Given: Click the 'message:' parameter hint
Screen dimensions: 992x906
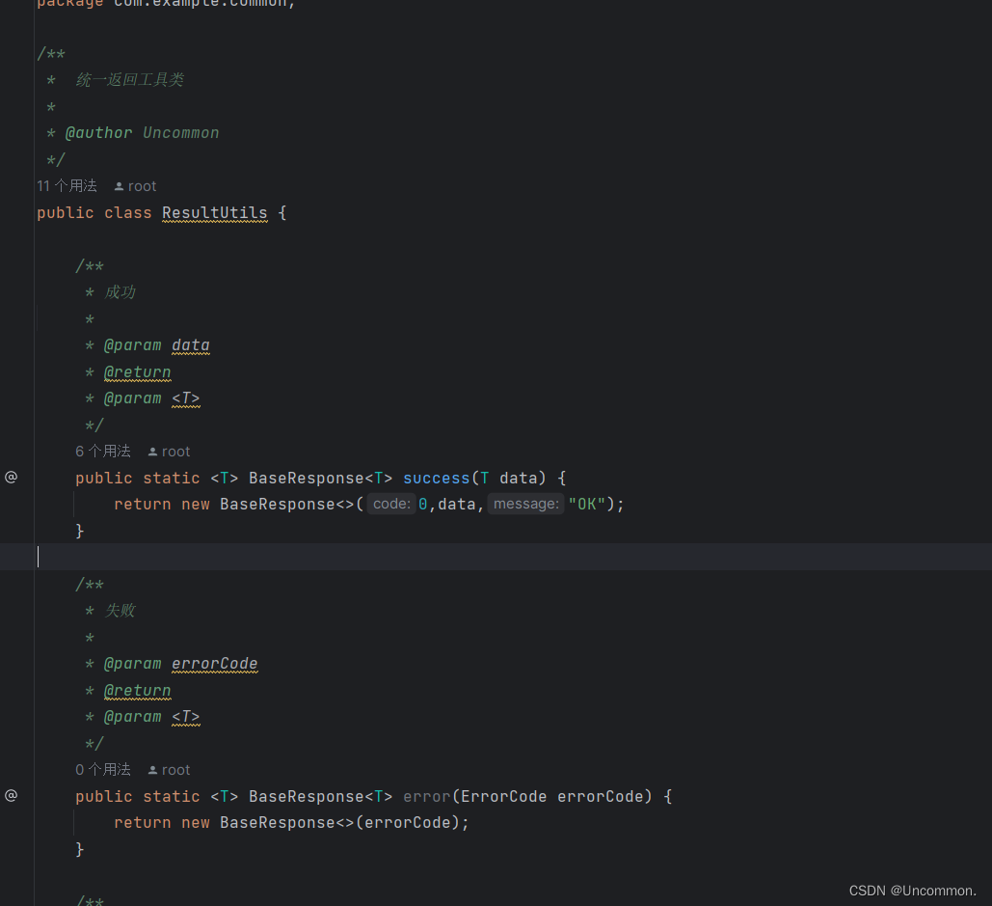Looking at the screenshot, I should click(x=525, y=504).
